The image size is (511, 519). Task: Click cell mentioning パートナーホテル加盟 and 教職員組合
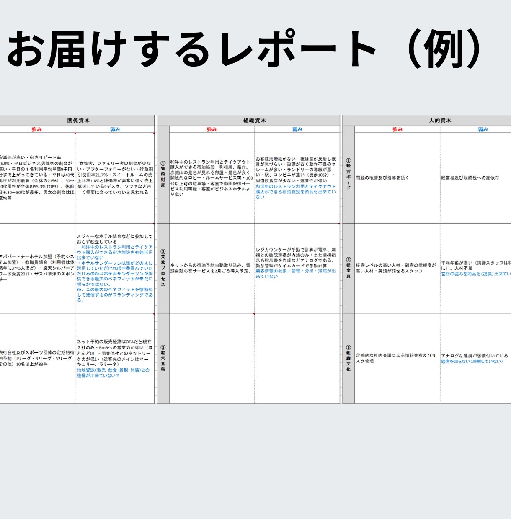click(x=38, y=268)
